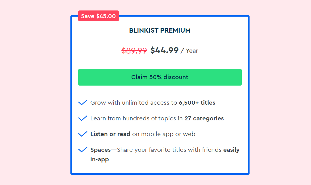Click the checkmark beside Listen or read
Image resolution: width=311 pixels, height=185 pixels.
83,134
